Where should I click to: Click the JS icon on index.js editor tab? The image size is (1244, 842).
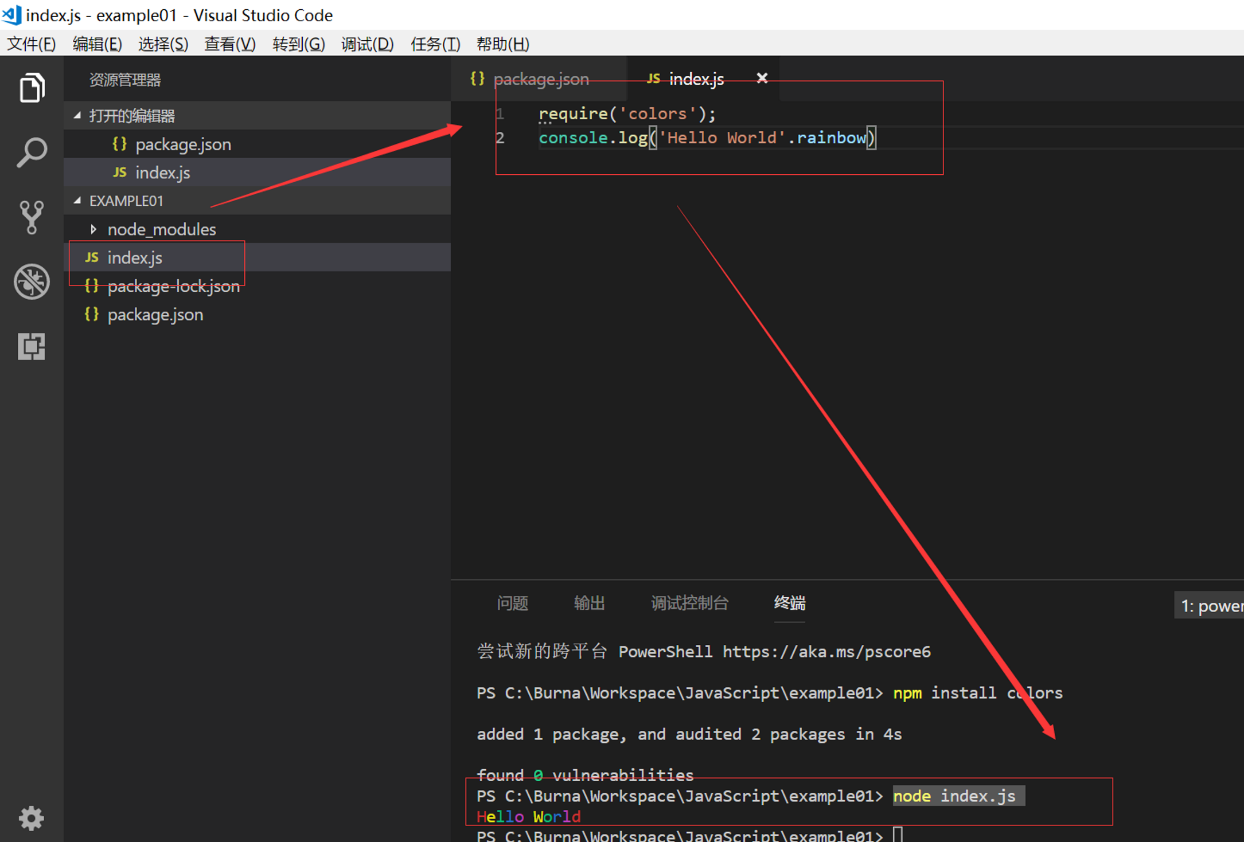point(653,79)
